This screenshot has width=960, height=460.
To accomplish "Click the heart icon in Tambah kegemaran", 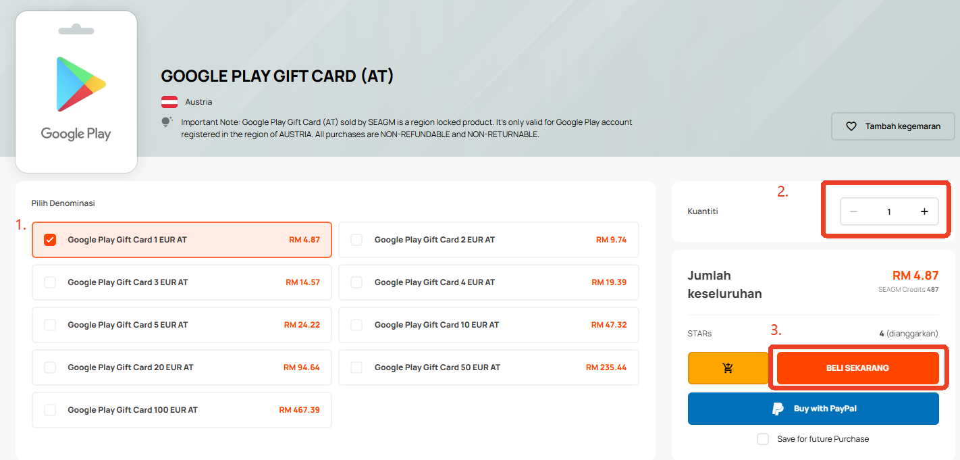I will [851, 126].
